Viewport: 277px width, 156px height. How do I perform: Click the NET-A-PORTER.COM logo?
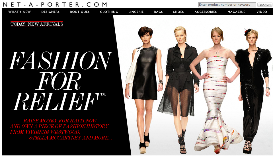click(x=55, y=5)
